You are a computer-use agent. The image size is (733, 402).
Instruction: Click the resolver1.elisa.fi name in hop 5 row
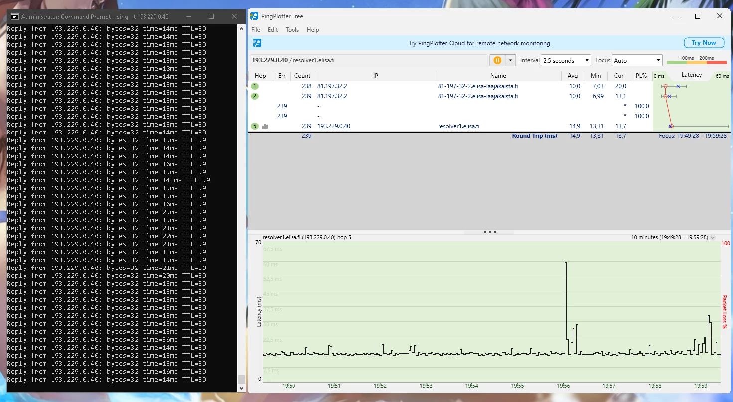click(458, 126)
